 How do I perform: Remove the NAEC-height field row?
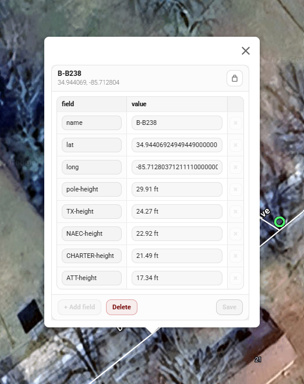click(236, 233)
